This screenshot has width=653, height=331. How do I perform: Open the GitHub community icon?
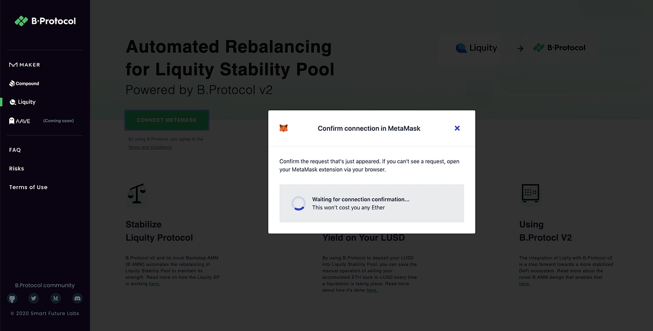(12, 298)
